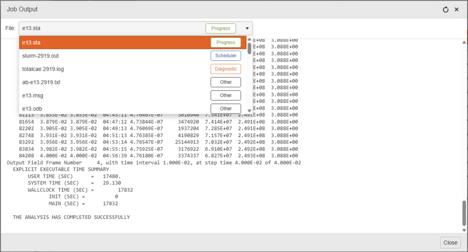
Task: Click output pane scroll up arrow
Action: (x=464, y=42)
